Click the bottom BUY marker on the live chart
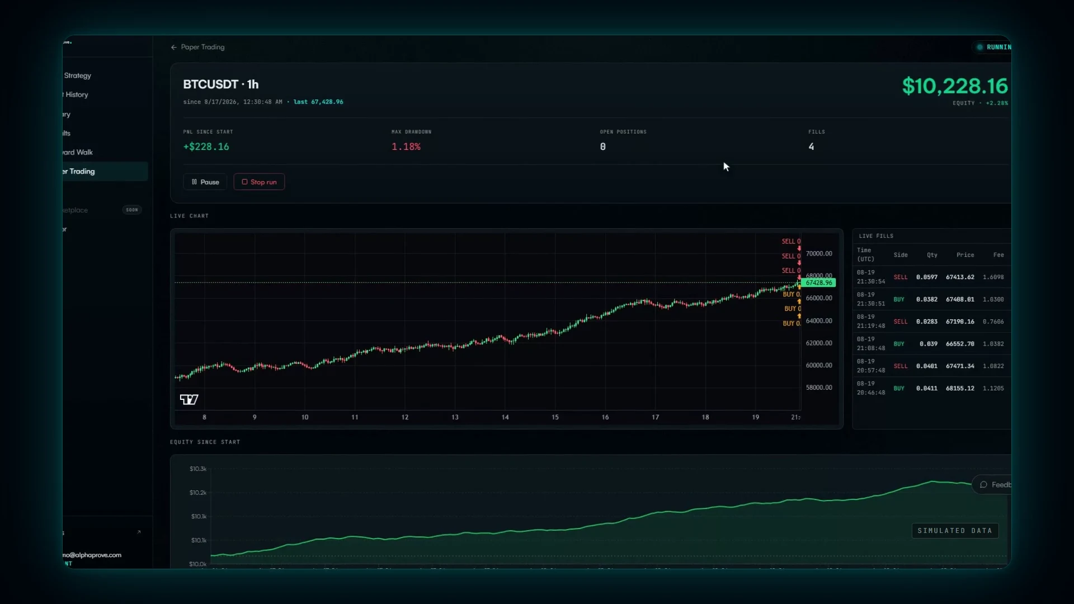 (792, 324)
